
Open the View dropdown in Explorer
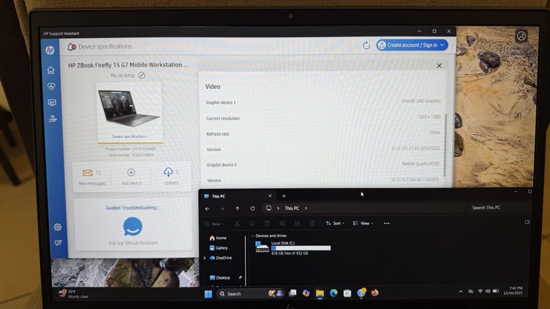[x=363, y=223]
